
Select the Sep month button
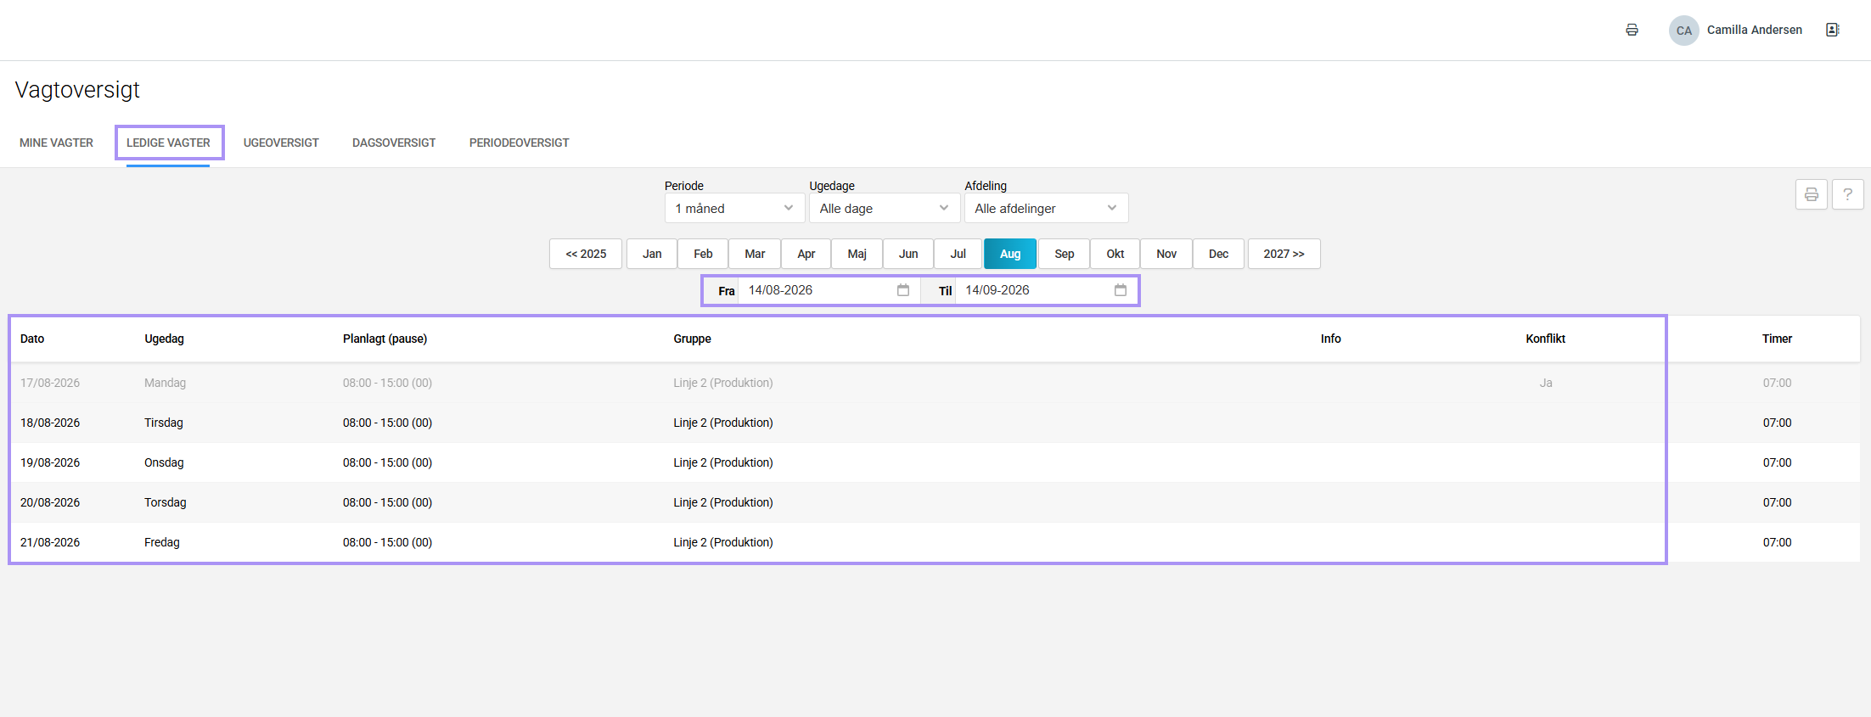point(1065,254)
